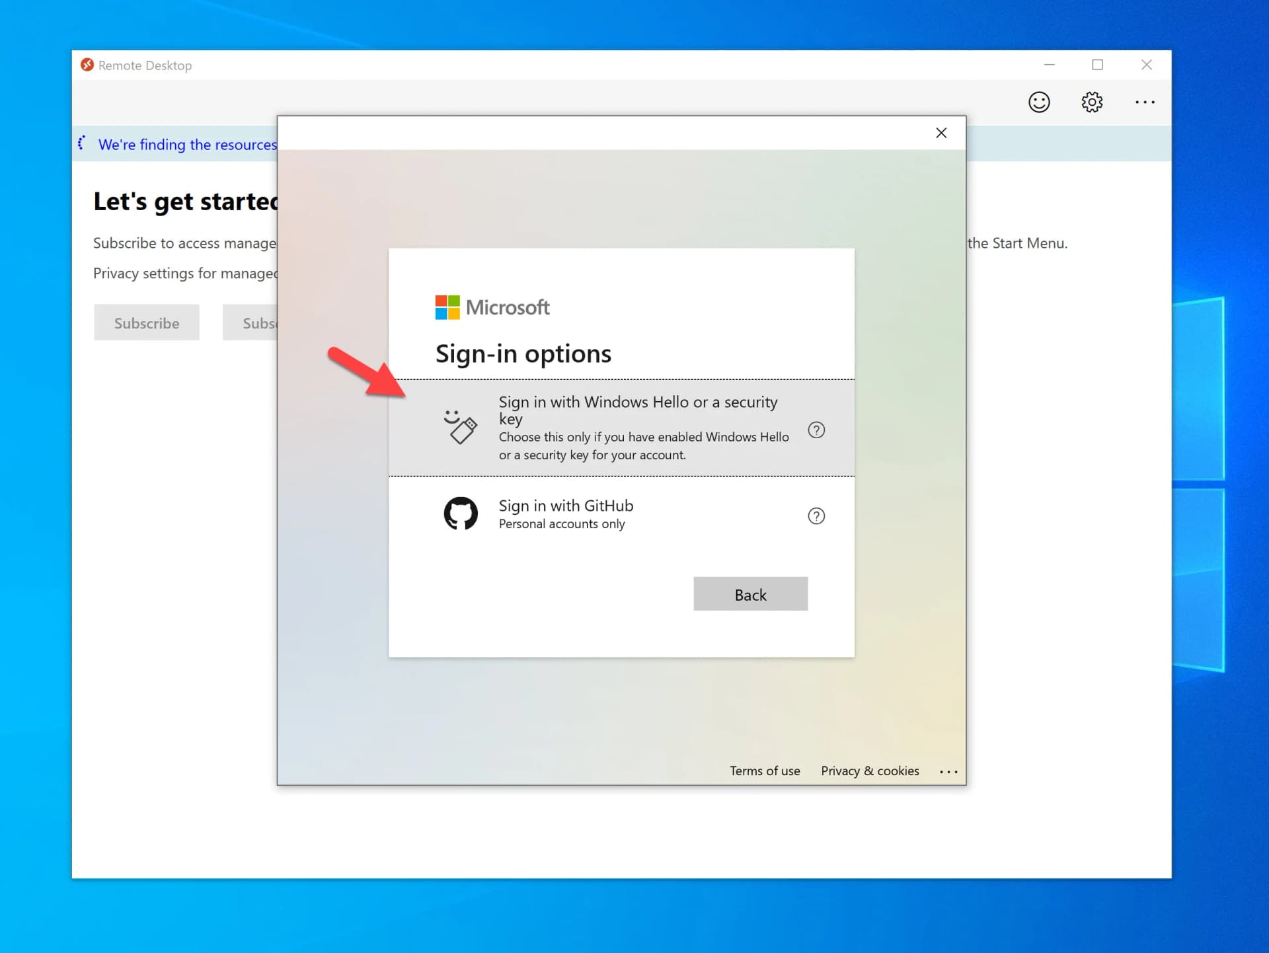
Task: Maximize the Remote Desktop window
Action: click(1098, 65)
